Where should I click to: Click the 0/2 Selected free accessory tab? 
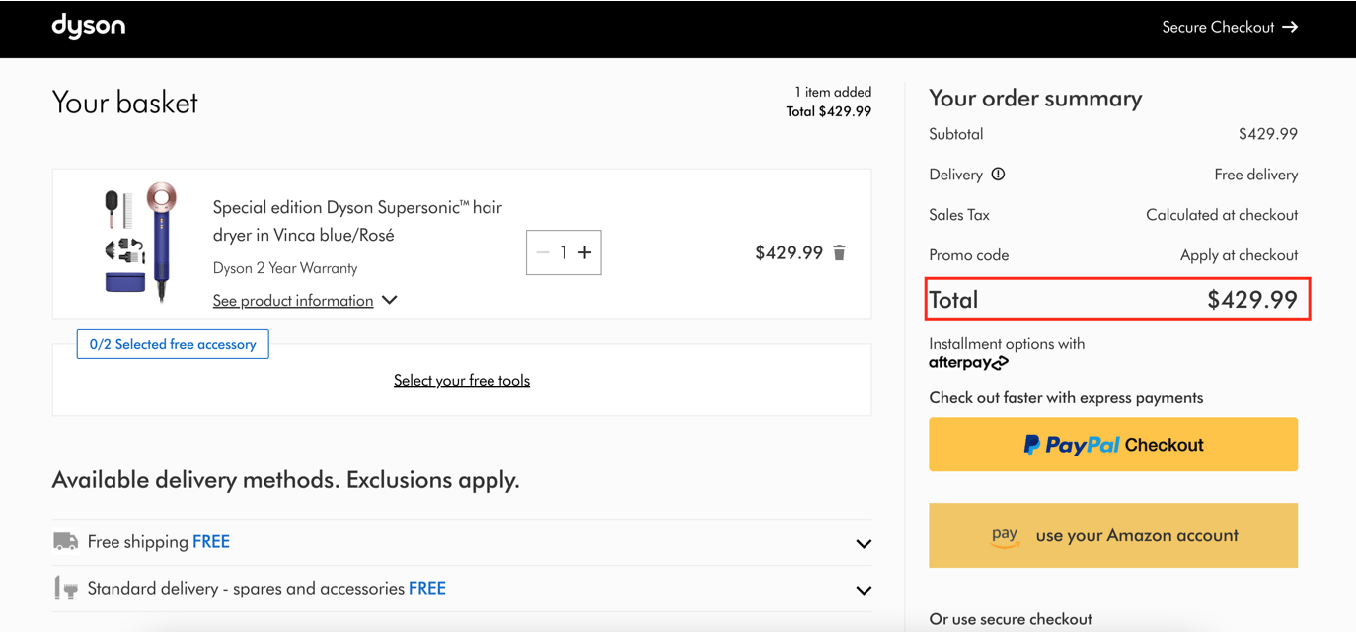173,344
